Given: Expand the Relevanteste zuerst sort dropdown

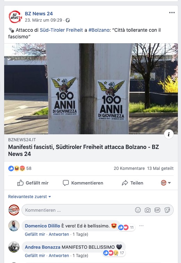Looking at the screenshot, I should 30,197.
